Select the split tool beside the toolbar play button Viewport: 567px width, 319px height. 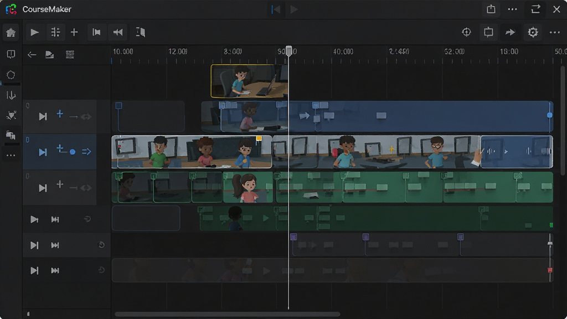click(55, 32)
